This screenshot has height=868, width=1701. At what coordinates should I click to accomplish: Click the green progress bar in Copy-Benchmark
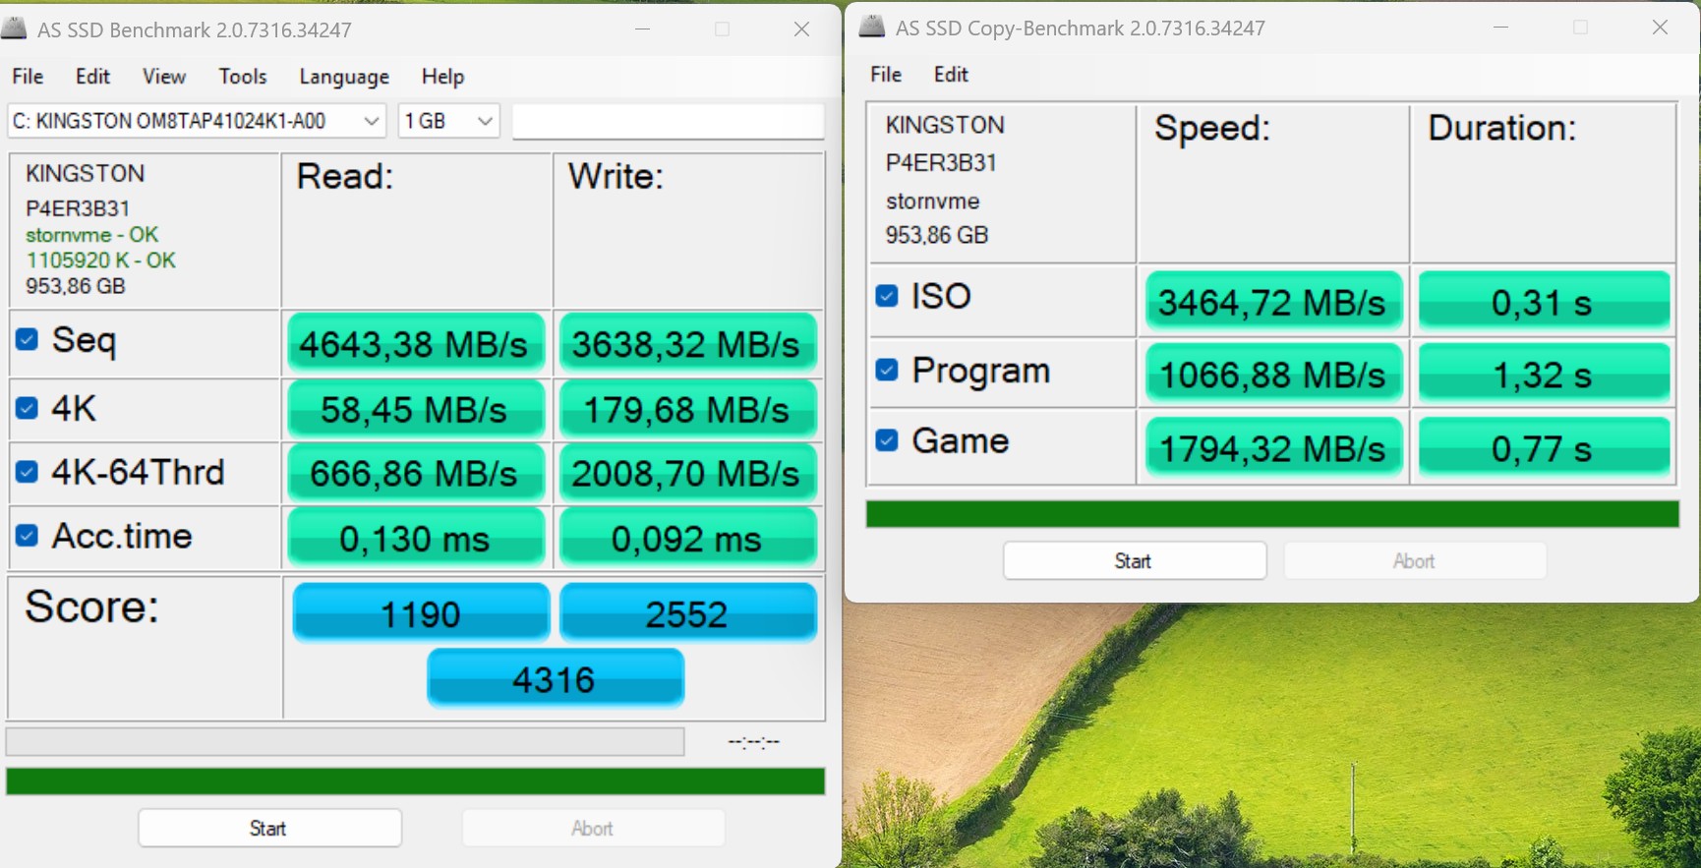(x=1271, y=514)
